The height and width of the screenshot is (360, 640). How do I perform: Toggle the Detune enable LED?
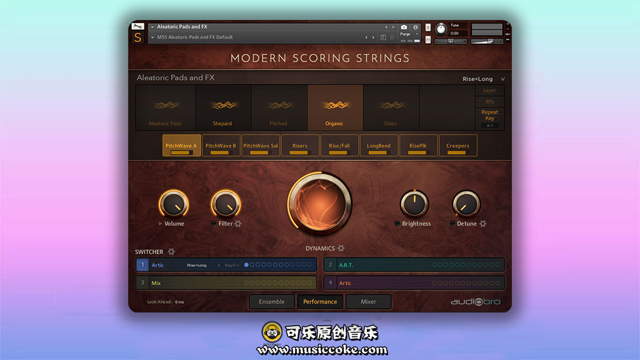coord(452,224)
